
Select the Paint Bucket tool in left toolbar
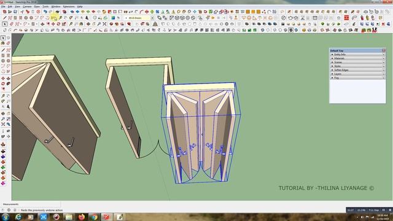(x=3, y=44)
